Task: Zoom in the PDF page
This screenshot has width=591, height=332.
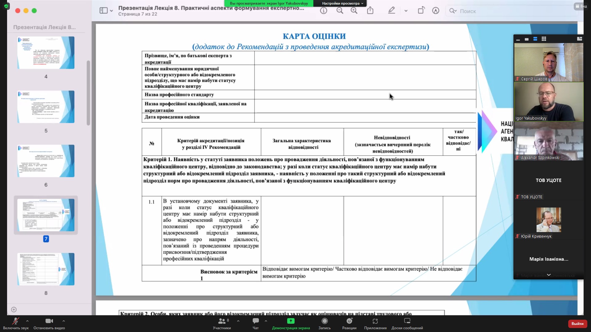Action: coord(354,11)
